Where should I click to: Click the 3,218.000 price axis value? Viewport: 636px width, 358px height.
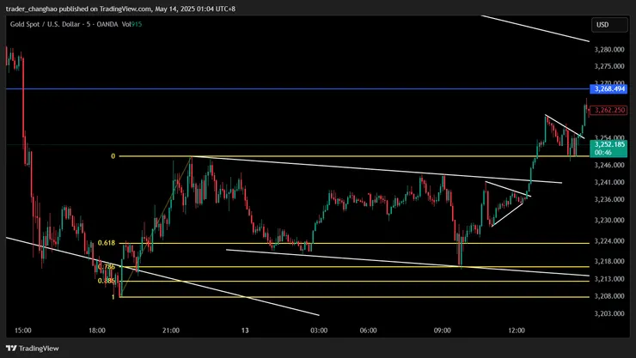coord(609,261)
